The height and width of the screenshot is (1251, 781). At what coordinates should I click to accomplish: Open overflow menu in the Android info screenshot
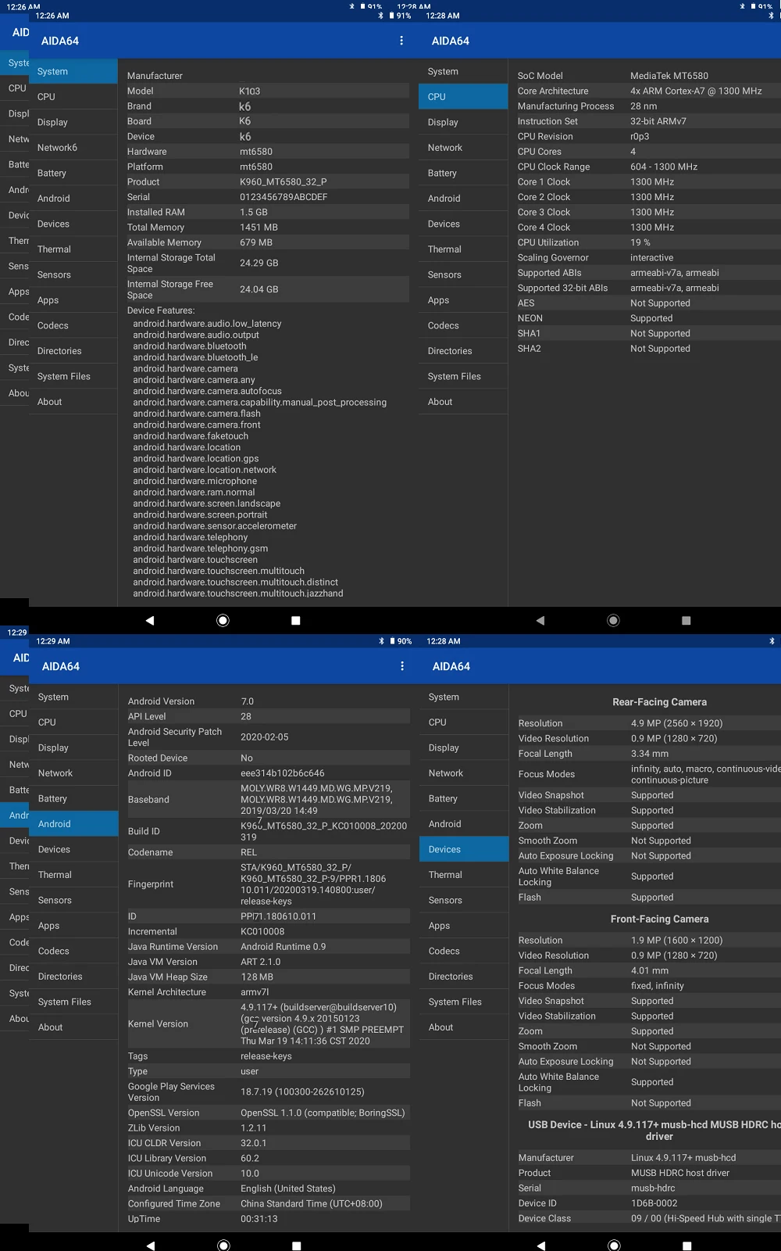(x=402, y=666)
